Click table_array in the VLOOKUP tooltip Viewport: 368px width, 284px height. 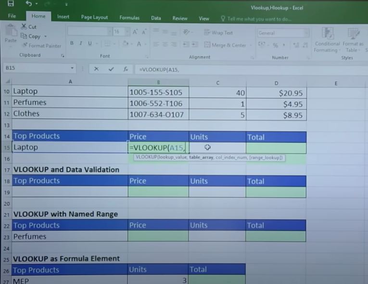201,157
